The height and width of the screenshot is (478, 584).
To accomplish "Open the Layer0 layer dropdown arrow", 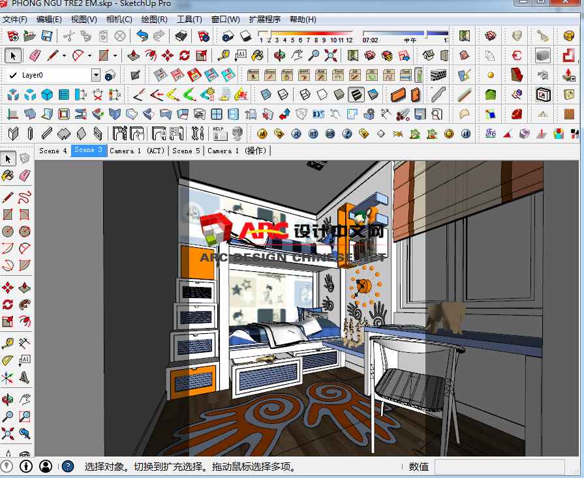I will coord(96,75).
